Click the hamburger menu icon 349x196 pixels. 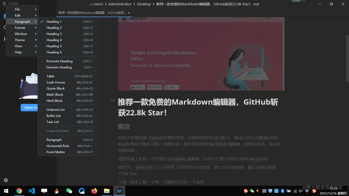pos(4,4)
